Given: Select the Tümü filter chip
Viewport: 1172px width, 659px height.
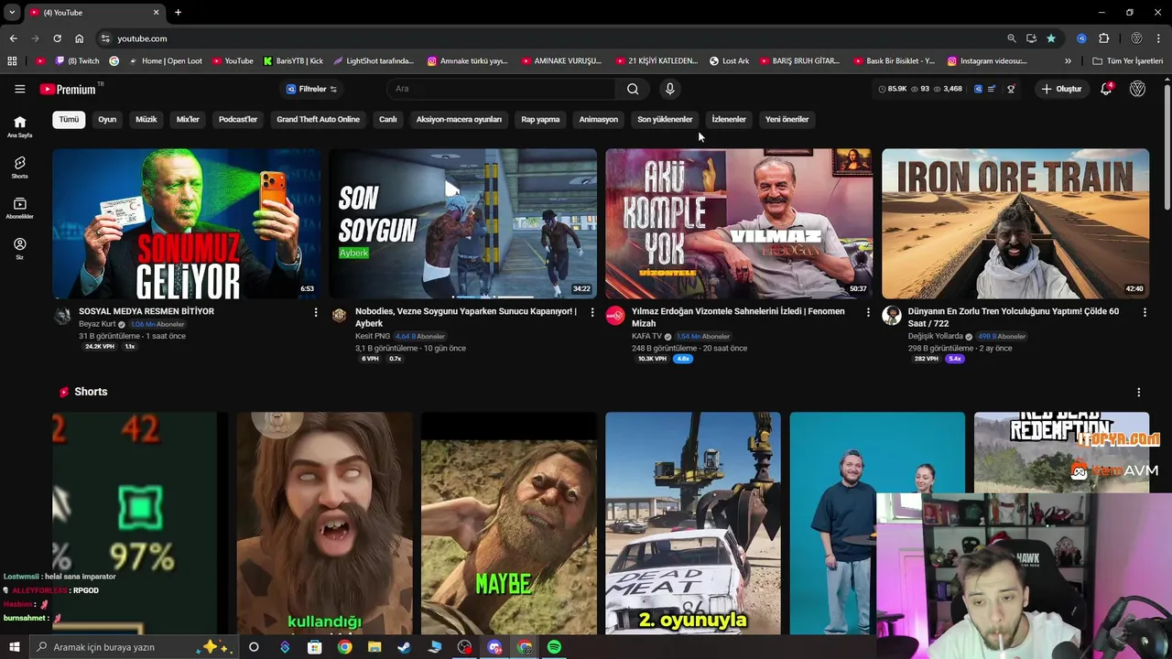Looking at the screenshot, I should pyautogui.click(x=69, y=119).
